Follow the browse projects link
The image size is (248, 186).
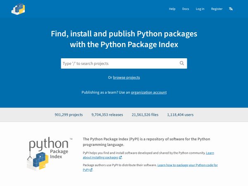pos(126,78)
